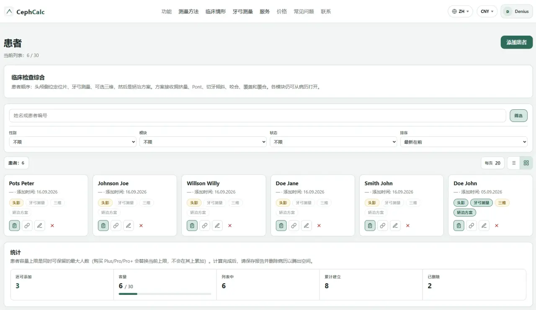The width and height of the screenshot is (536, 310).
Task: Click pencil edit icon on Doe John card
Action: 484,225
